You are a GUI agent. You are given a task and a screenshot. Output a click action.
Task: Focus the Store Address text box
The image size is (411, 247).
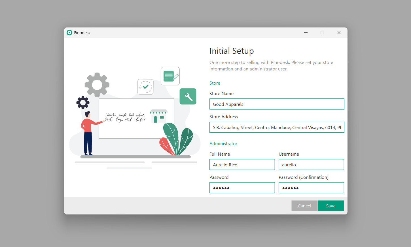[277, 127]
